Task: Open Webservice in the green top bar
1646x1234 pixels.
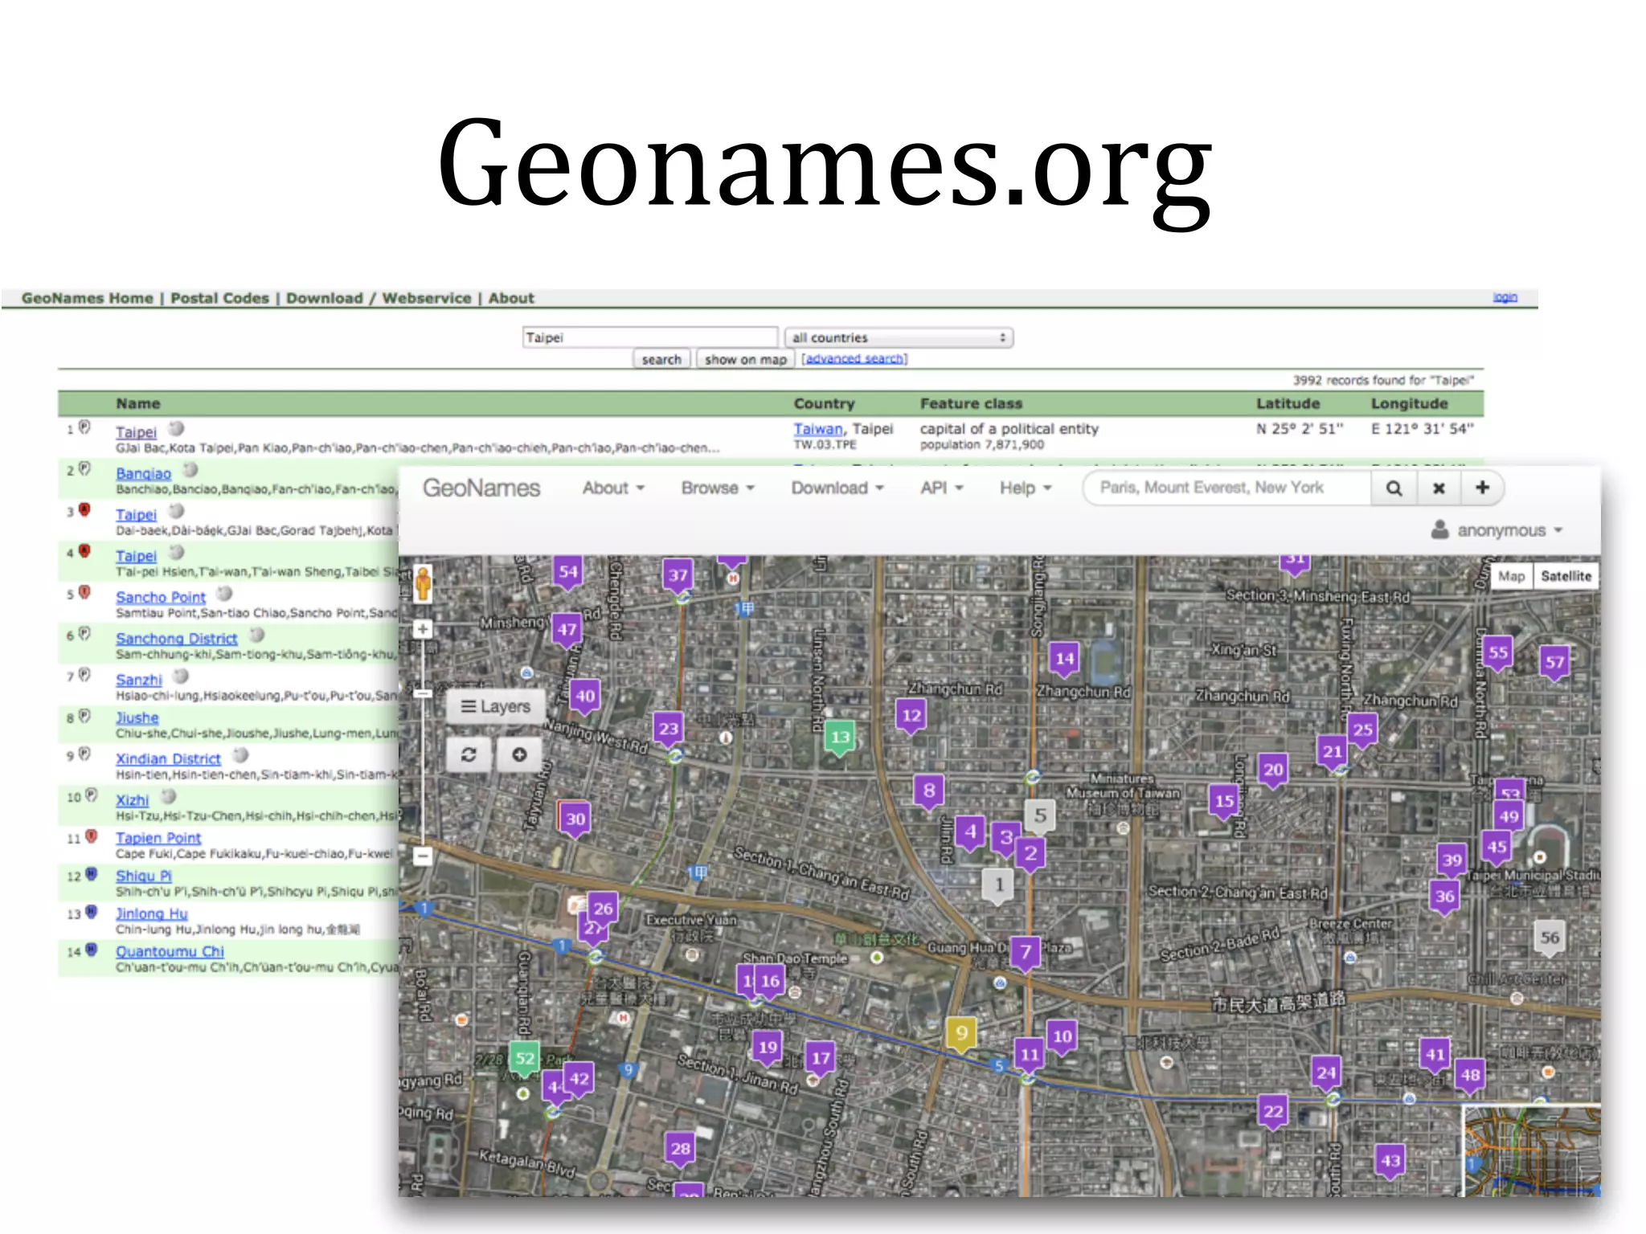Action: point(427,298)
